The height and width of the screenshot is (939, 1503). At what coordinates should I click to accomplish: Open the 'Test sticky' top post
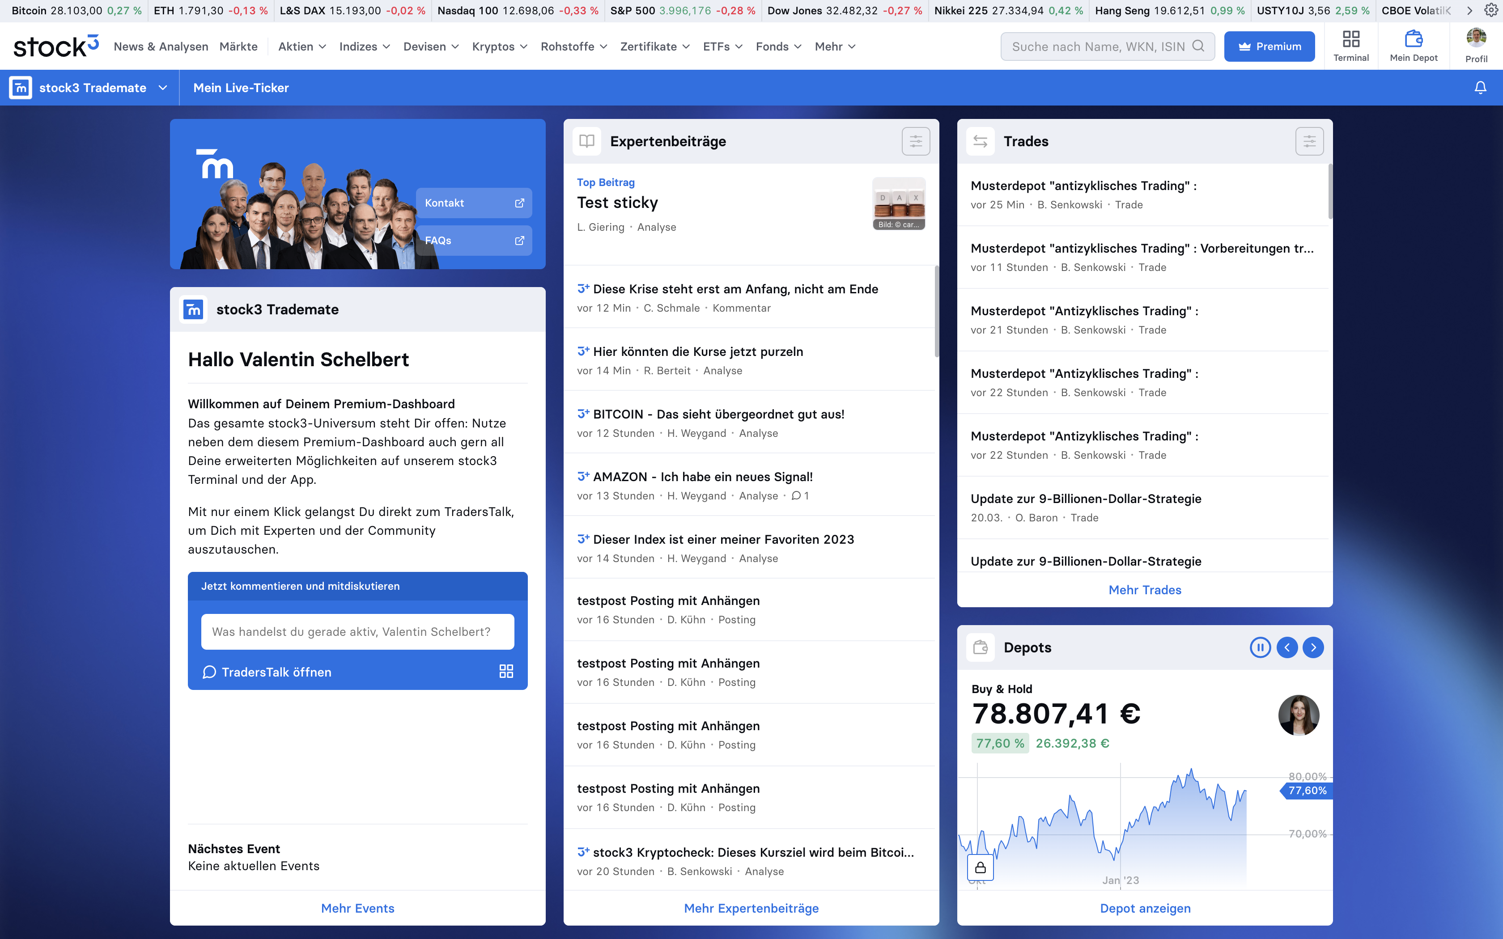(x=617, y=203)
